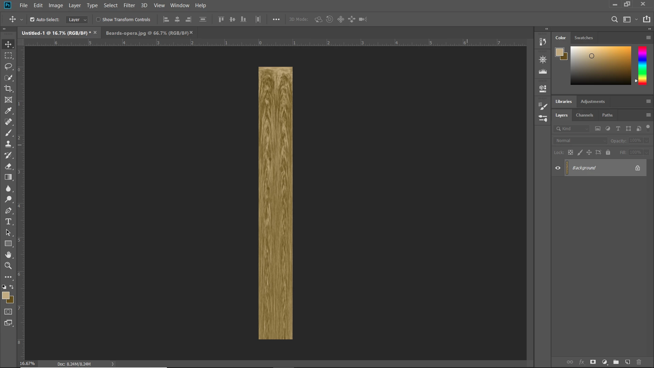Select the Lasso tool
Image resolution: width=654 pixels, height=368 pixels.
tap(8, 66)
